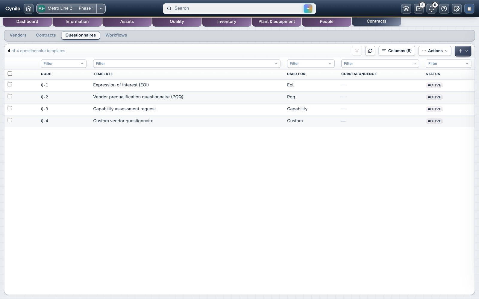Open the Template column filter dropdown
Image resolution: width=479 pixels, height=299 pixels.
point(187,63)
